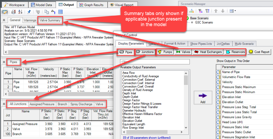Open the Multi-Scenario tab
This screenshot has height=139, width=273.
244,44
